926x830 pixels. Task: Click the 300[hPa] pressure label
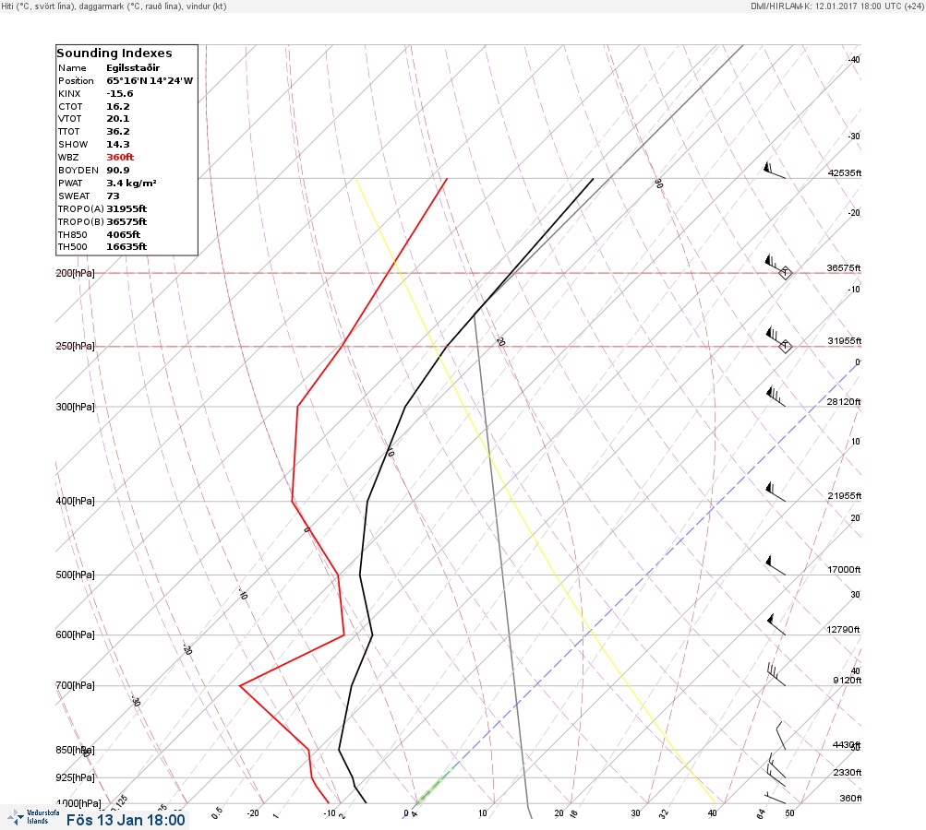point(75,407)
